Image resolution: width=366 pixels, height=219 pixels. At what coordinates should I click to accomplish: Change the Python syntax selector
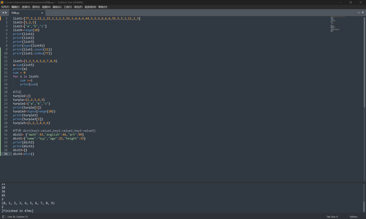(353, 216)
